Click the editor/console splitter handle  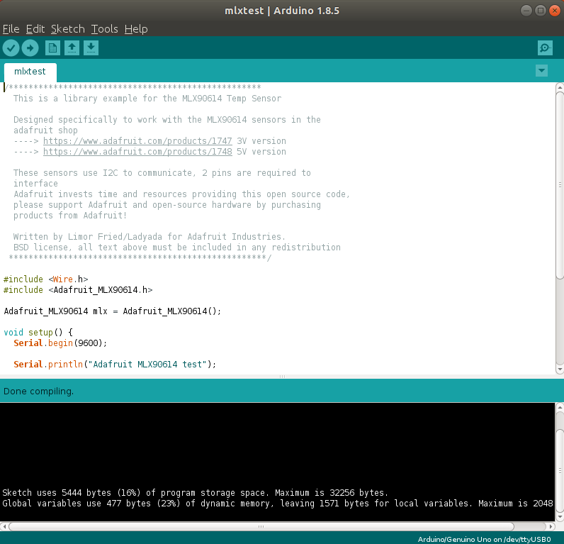tap(282, 377)
